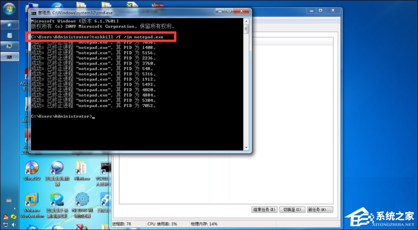The width and height of the screenshot is (418, 230).
Task: Click the volume speaker tray icon
Action: 13,225
